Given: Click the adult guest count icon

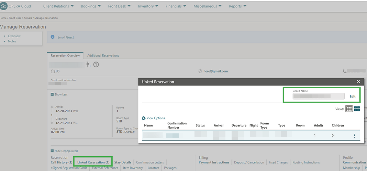Looking at the screenshot, I should tap(88, 65).
